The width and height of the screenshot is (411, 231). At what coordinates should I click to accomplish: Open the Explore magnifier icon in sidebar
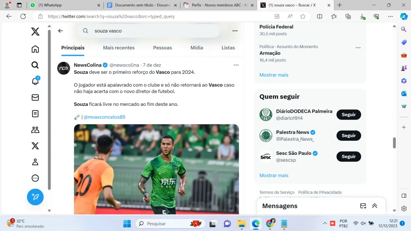pos(35,65)
